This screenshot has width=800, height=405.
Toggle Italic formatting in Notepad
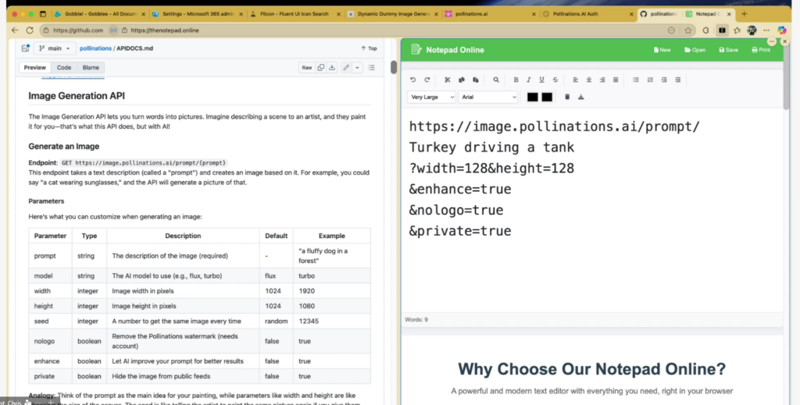pos(529,80)
